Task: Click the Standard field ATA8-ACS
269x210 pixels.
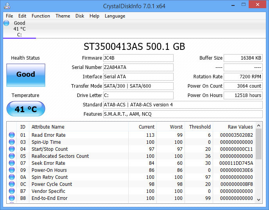Action: click(183, 105)
